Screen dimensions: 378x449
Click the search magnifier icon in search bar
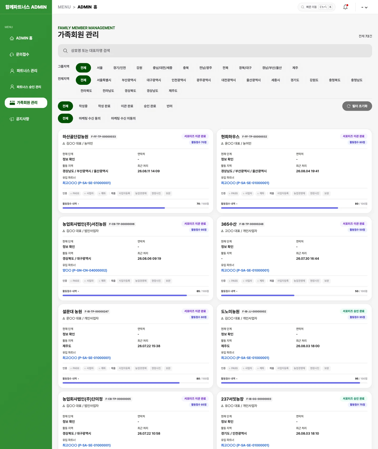coord(65,51)
